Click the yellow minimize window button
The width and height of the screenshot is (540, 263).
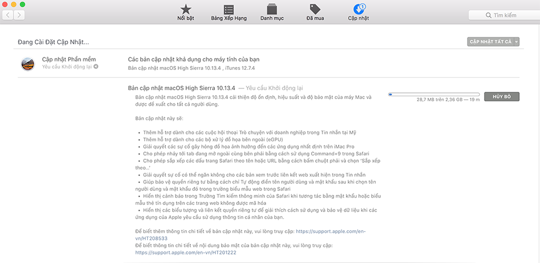tap(13, 4)
